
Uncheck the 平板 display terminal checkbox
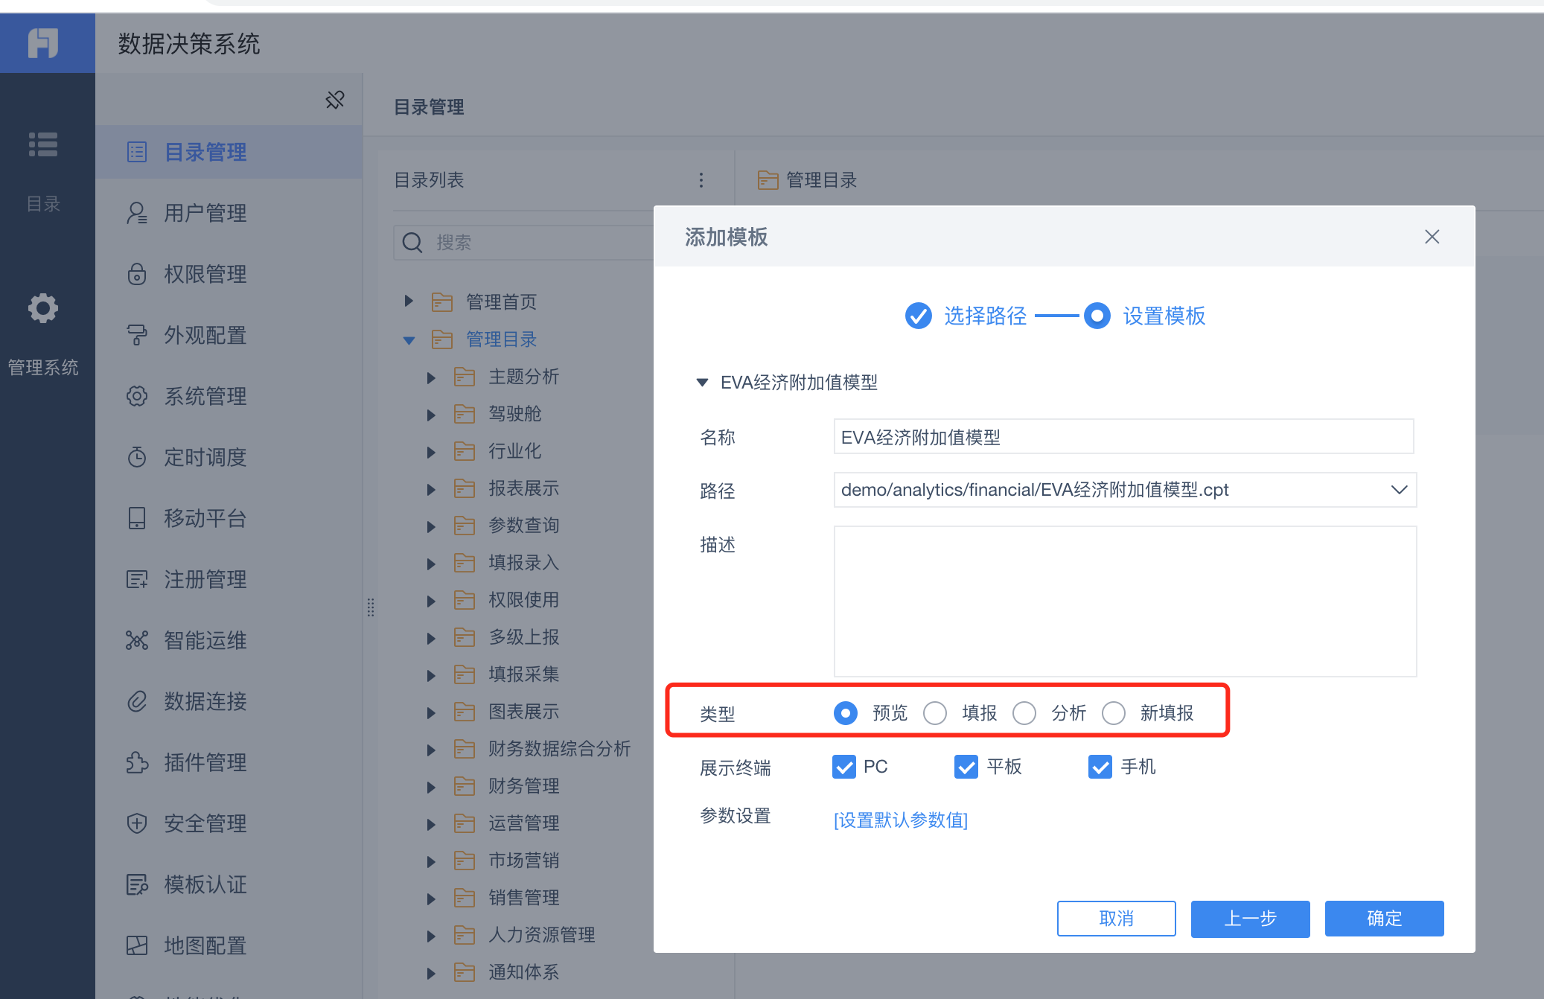(966, 767)
